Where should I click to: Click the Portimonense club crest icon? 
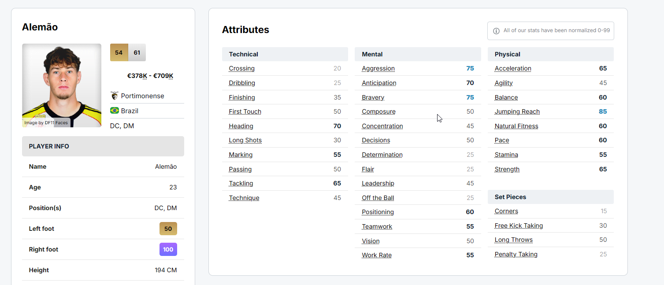[115, 96]
